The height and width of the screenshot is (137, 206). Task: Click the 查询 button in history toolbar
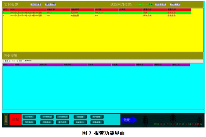coord(6,61)
